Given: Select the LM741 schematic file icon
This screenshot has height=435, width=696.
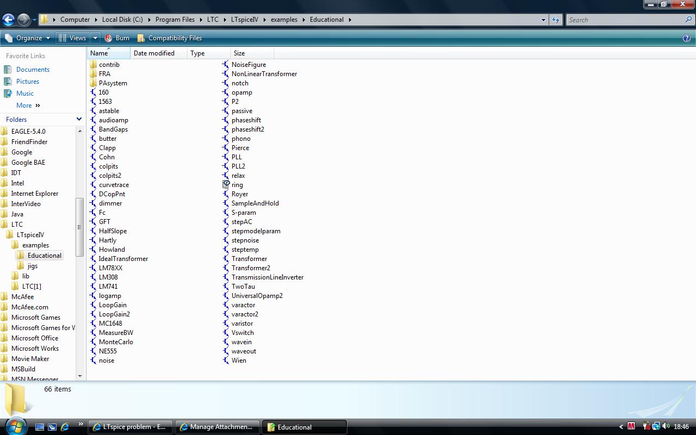Looking at the screenshot, I should [94, 287].
